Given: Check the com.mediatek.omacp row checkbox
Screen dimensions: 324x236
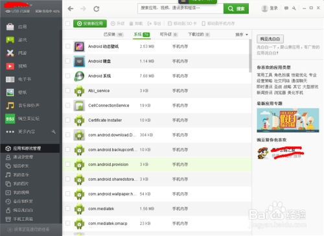Looking at the screenshot, I should 68,223.
